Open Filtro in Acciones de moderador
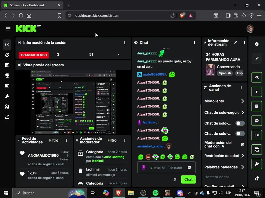Image resolution: width=265 pixels, height=198 pixels. click(112, 140)
